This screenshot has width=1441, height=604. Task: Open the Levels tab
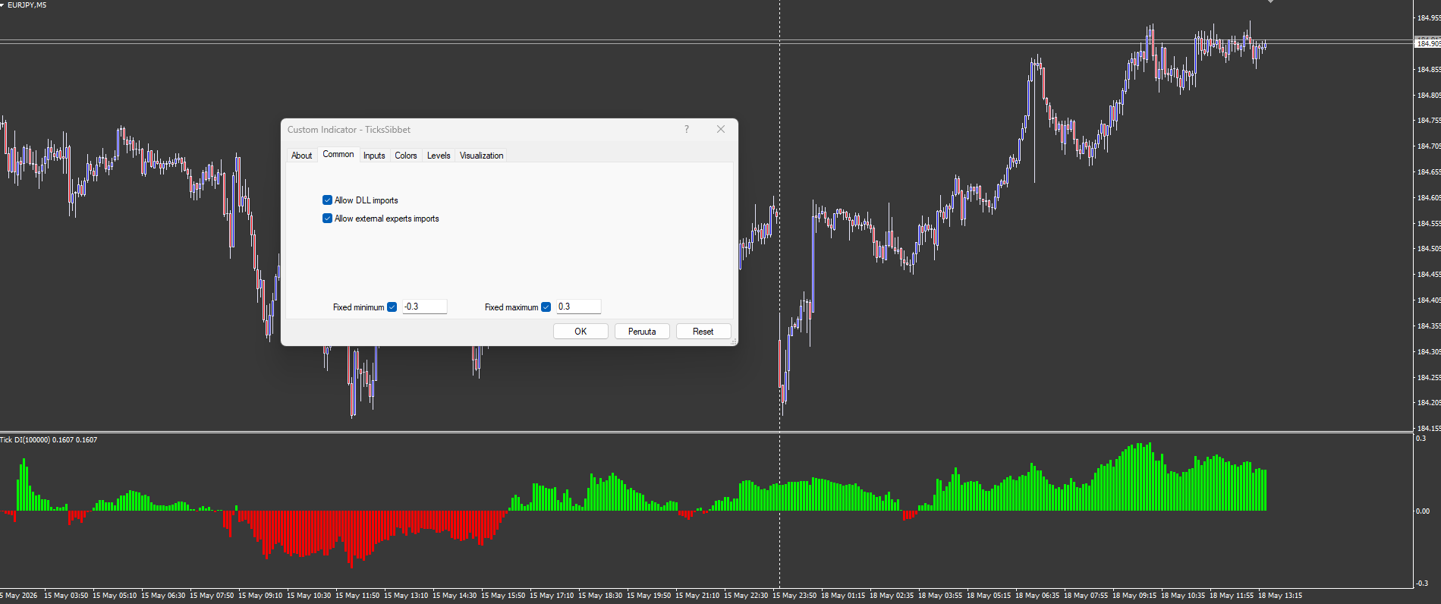pos(439,156)
